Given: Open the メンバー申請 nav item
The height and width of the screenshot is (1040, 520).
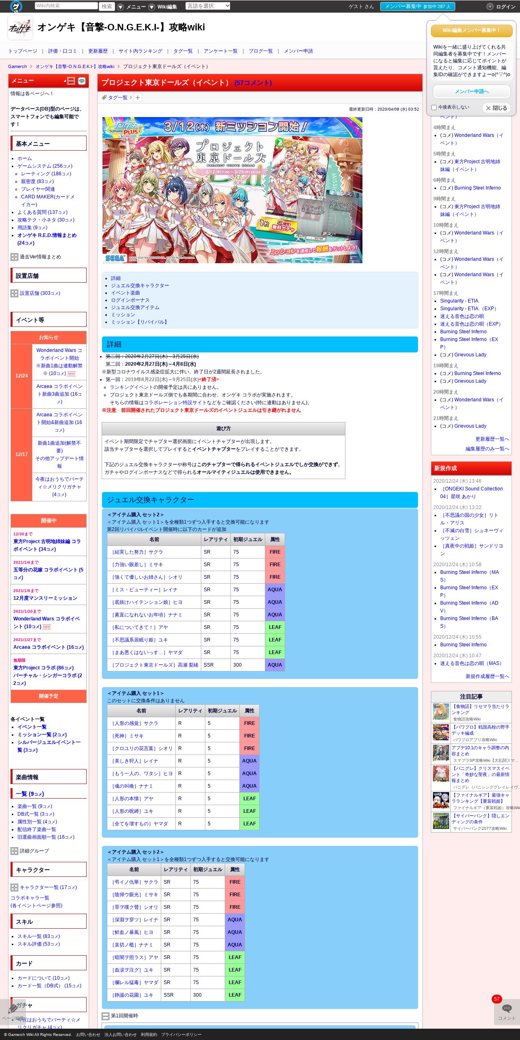Looking at the screenshot, I should tap(298, 51).
